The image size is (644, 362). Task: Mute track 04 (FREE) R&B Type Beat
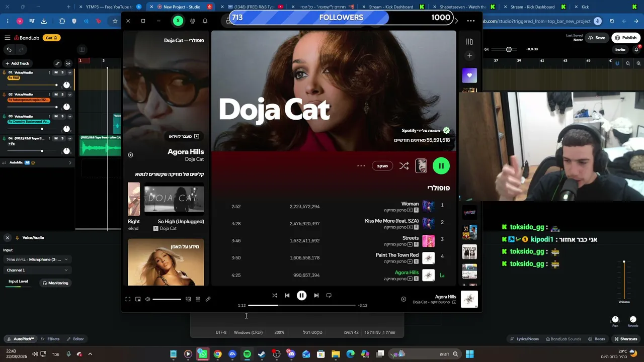[x=56, y=138]
